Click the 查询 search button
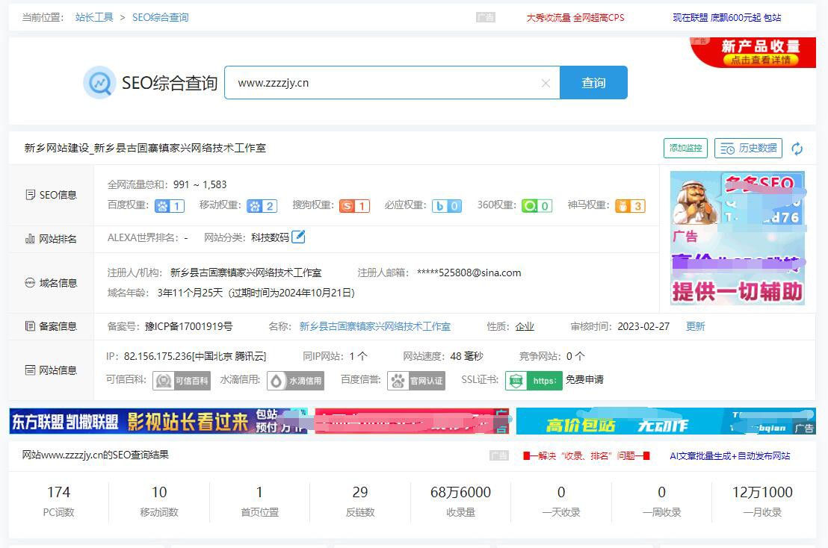This screenshot has width=828, height=548. point(593,83)
